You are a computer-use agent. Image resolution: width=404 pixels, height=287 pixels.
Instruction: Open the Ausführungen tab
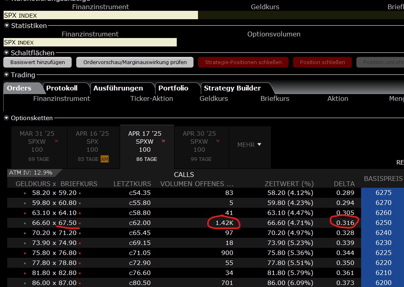pyautogui.click(x=118, y=88)
